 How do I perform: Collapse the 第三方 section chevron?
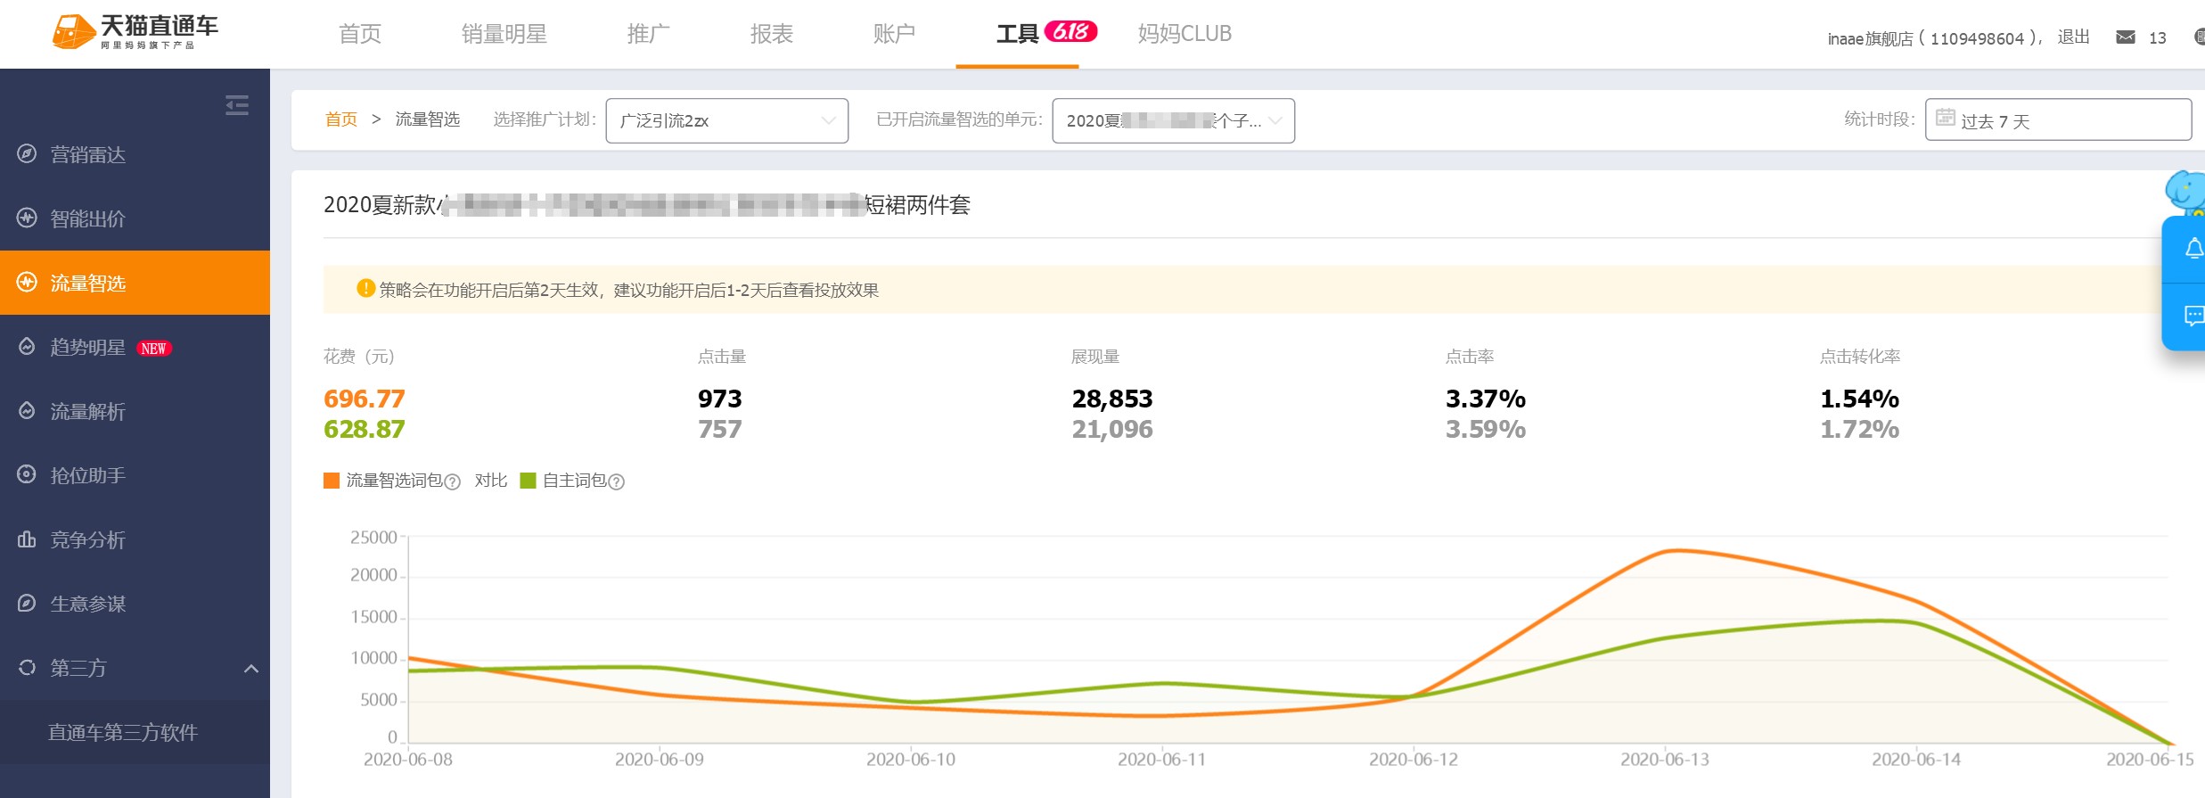click(x=251, y=668)
